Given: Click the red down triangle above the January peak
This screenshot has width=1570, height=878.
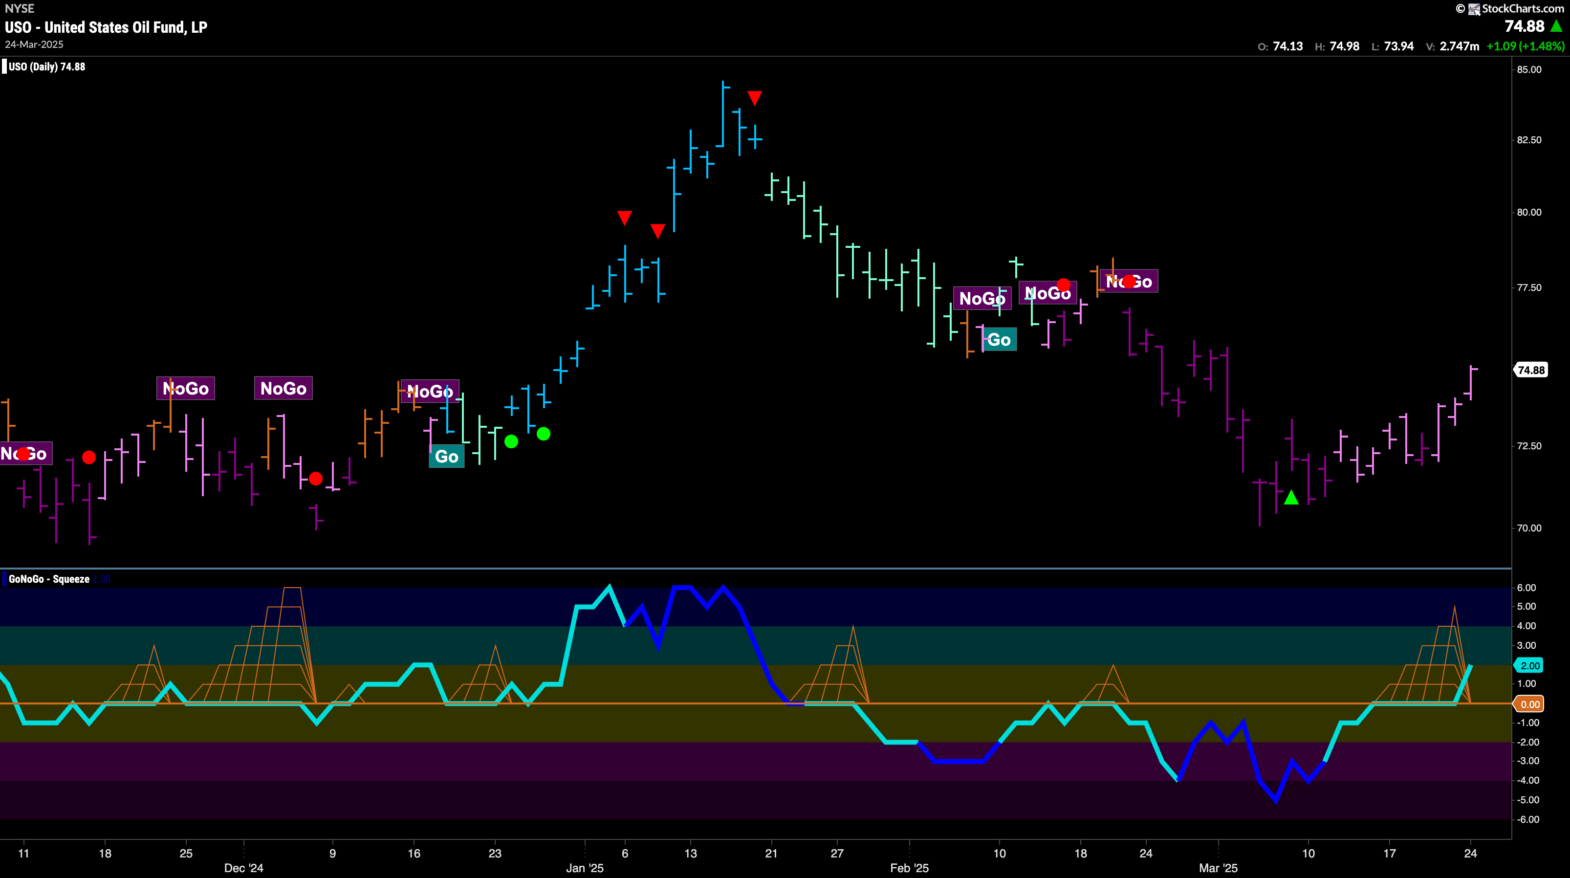Looking at the screenshot, I should click(x=755, y=98).
